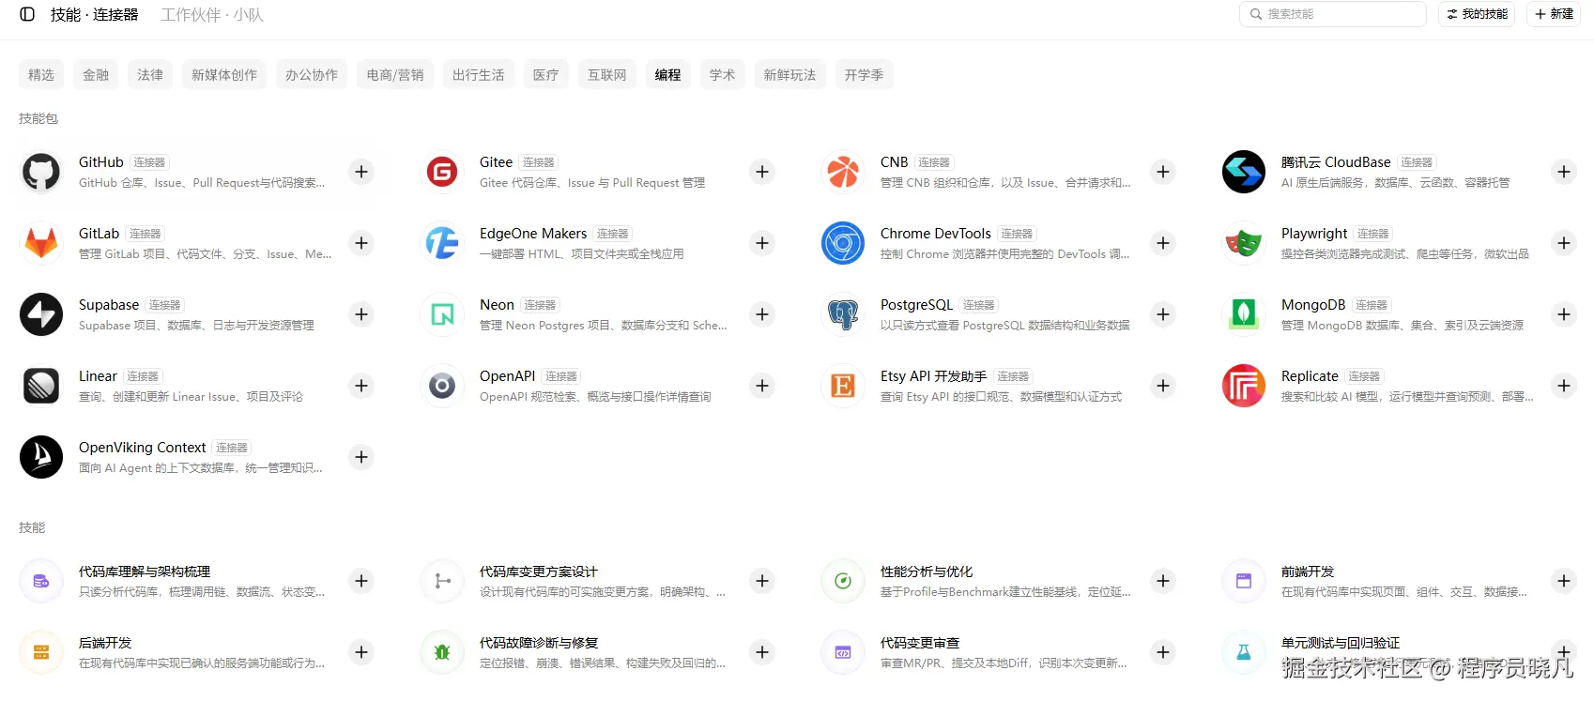Image resolution: width=1594 pixels, height=701 pixels.
Task: Add the Playwright connector with plus button
Action: [x=1564, y=243]
